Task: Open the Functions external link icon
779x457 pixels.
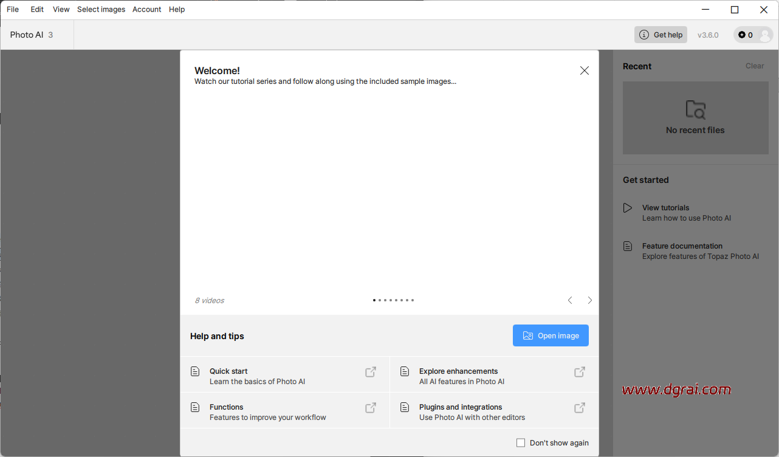Action: (371, 408)
